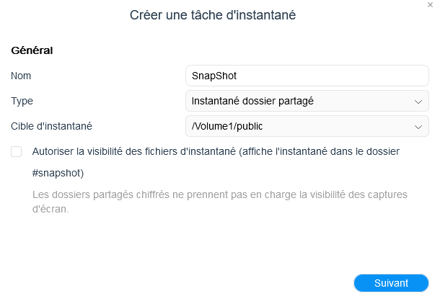This screenshot has width=440, height=296.
Task: Click the 'Nom' field label
Action: [21, 76]
